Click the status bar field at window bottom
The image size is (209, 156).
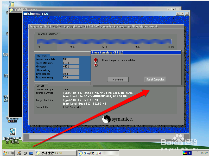pos(107,137)
